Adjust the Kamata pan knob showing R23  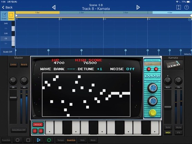coord(167,81)
